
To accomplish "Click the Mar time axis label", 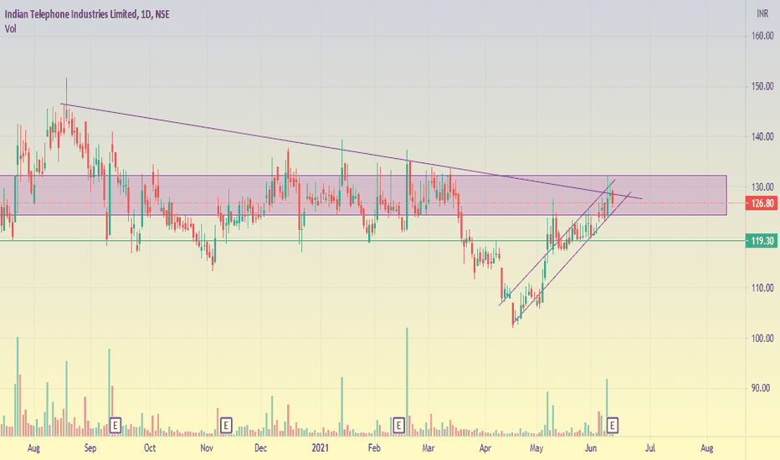I will click(x=428, y=448).
